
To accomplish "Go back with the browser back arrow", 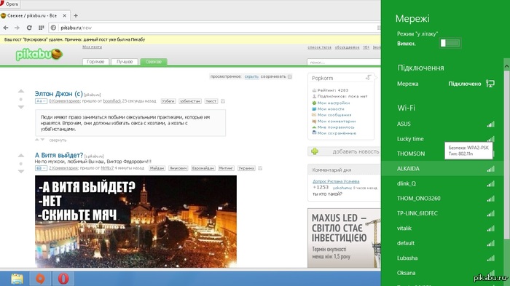I will click(6, 28).
